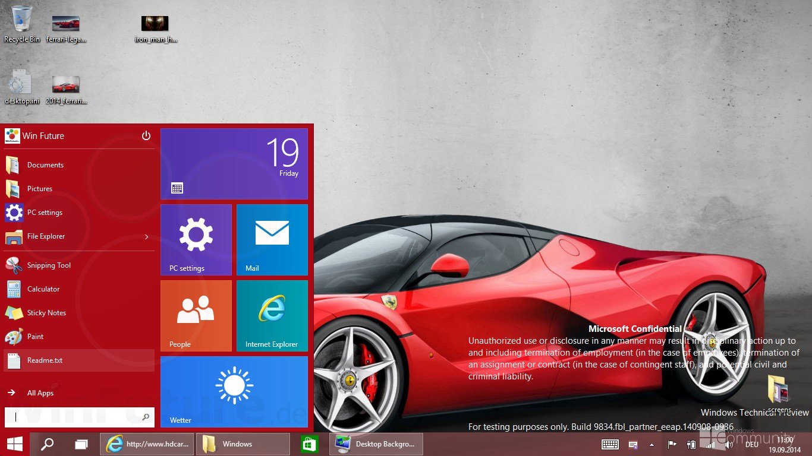Select the desktop.ini file on the desktop
The image size is (812, 456).
pos(22,87)
